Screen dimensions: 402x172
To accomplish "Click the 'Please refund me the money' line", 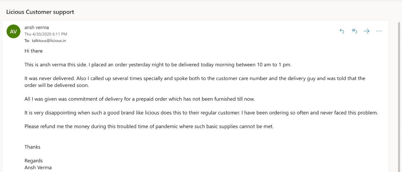I will [149, 126].
